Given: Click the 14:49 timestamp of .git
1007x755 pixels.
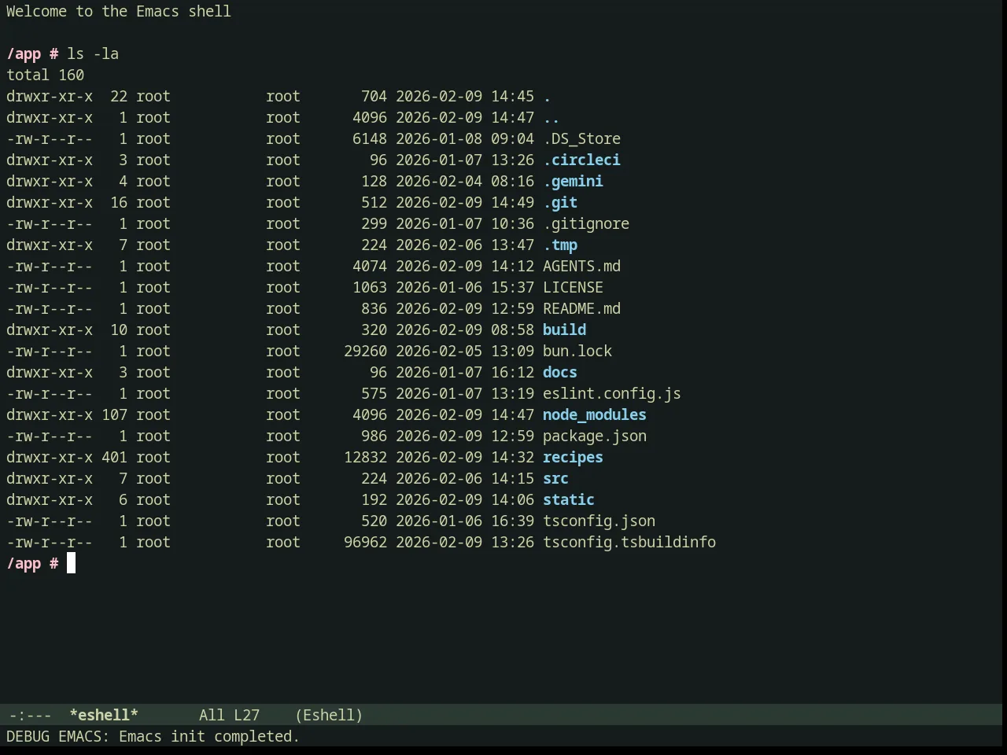Looking at the screenshot, I should 512,202.
